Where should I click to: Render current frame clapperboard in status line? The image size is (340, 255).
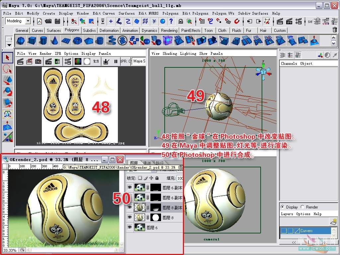tap(280, 21)
